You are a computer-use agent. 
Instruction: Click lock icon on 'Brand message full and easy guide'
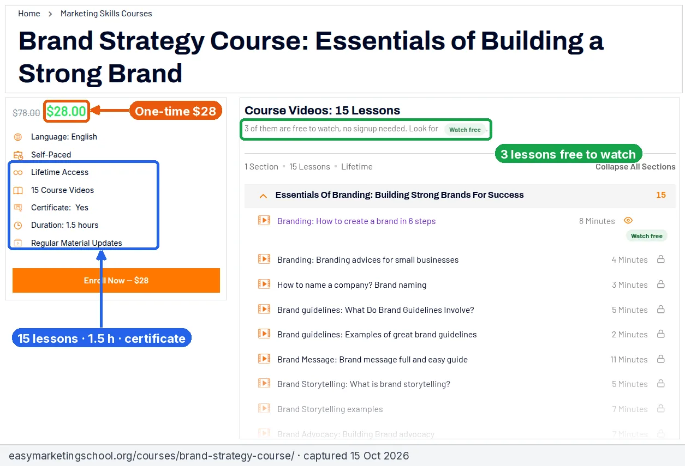660,359
